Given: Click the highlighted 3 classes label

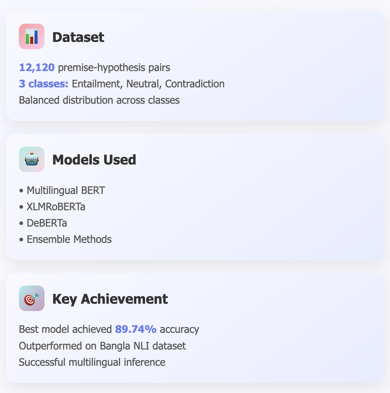Looking at the screenshot, I should point(44,84).
